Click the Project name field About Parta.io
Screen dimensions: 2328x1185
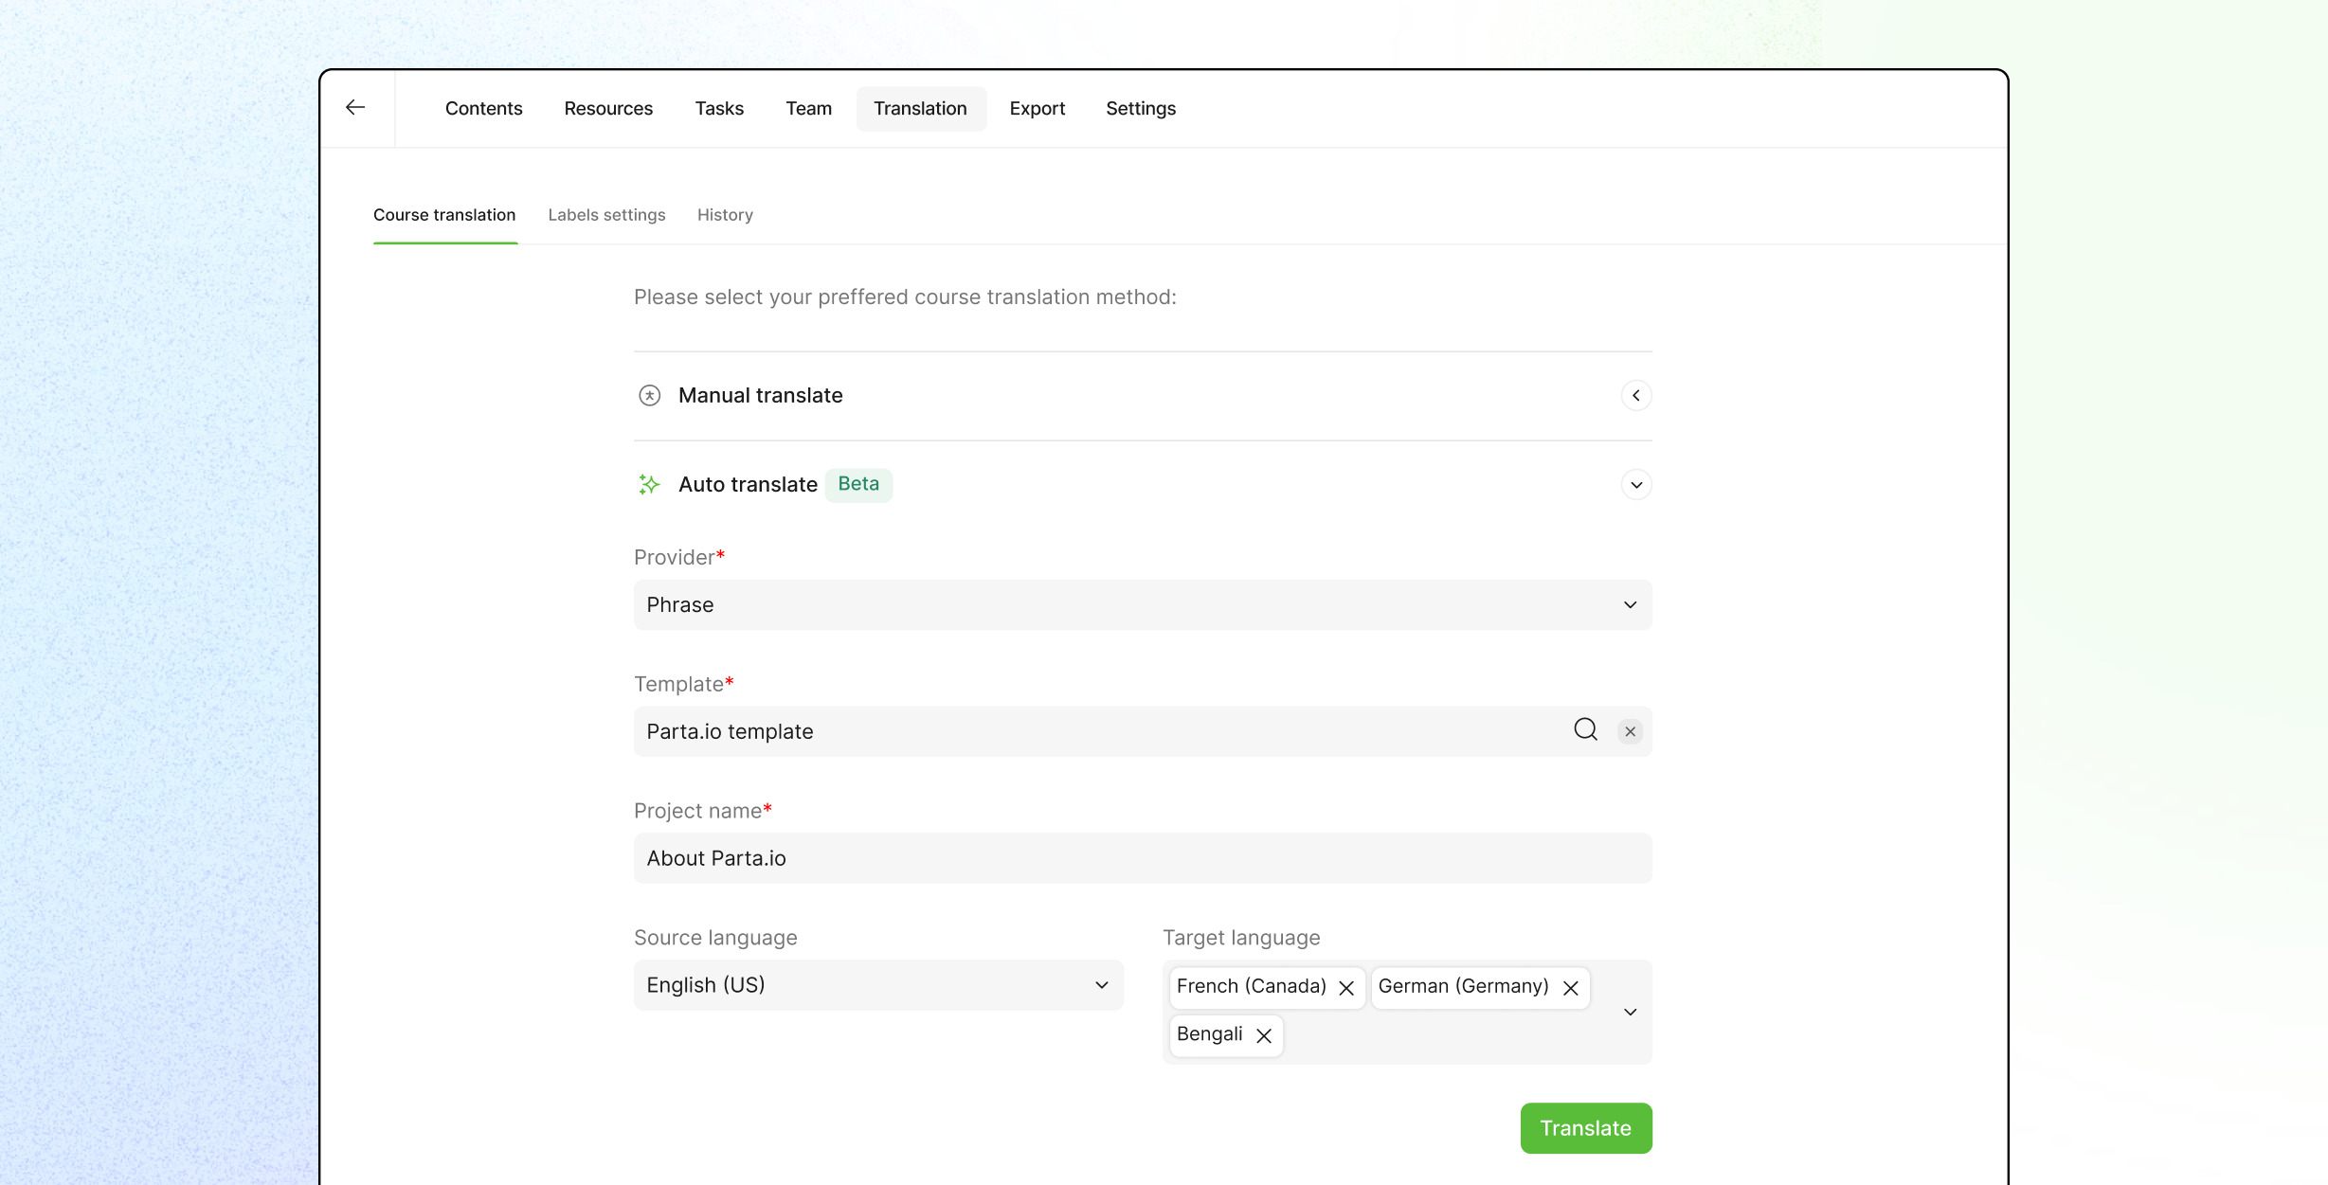[x=1143, y=858]
